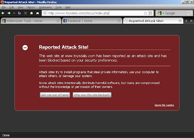Open the View menu

point(20,7)
